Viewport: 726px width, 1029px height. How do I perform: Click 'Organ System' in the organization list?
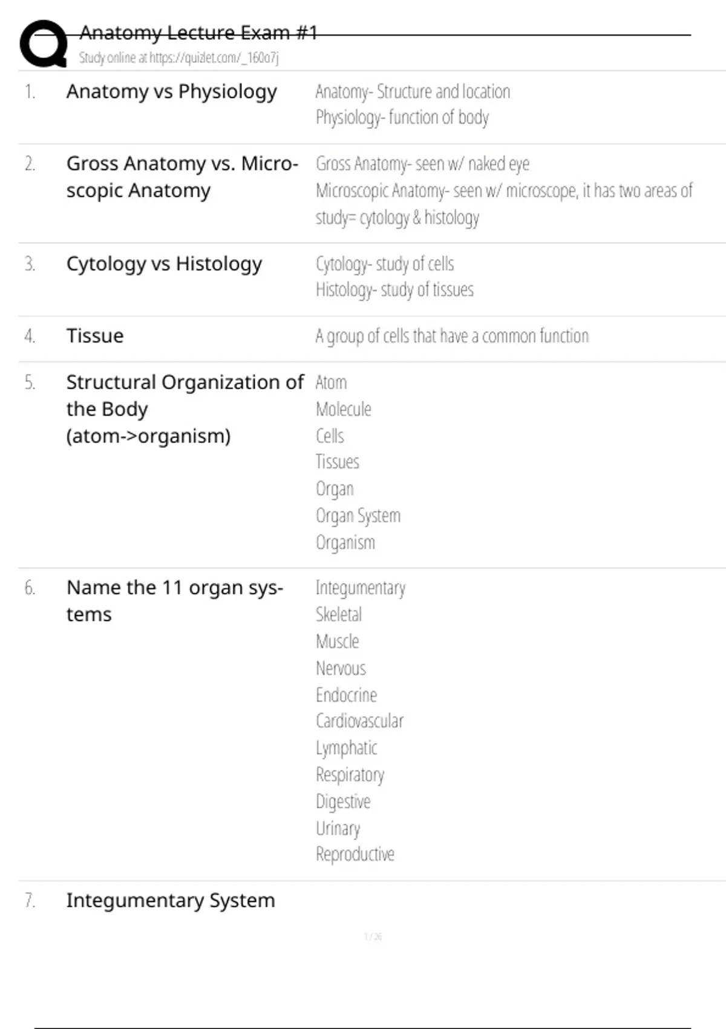pos(358,516)
